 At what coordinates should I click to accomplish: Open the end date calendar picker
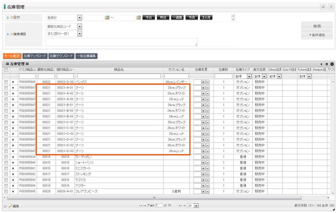point(138,18)
